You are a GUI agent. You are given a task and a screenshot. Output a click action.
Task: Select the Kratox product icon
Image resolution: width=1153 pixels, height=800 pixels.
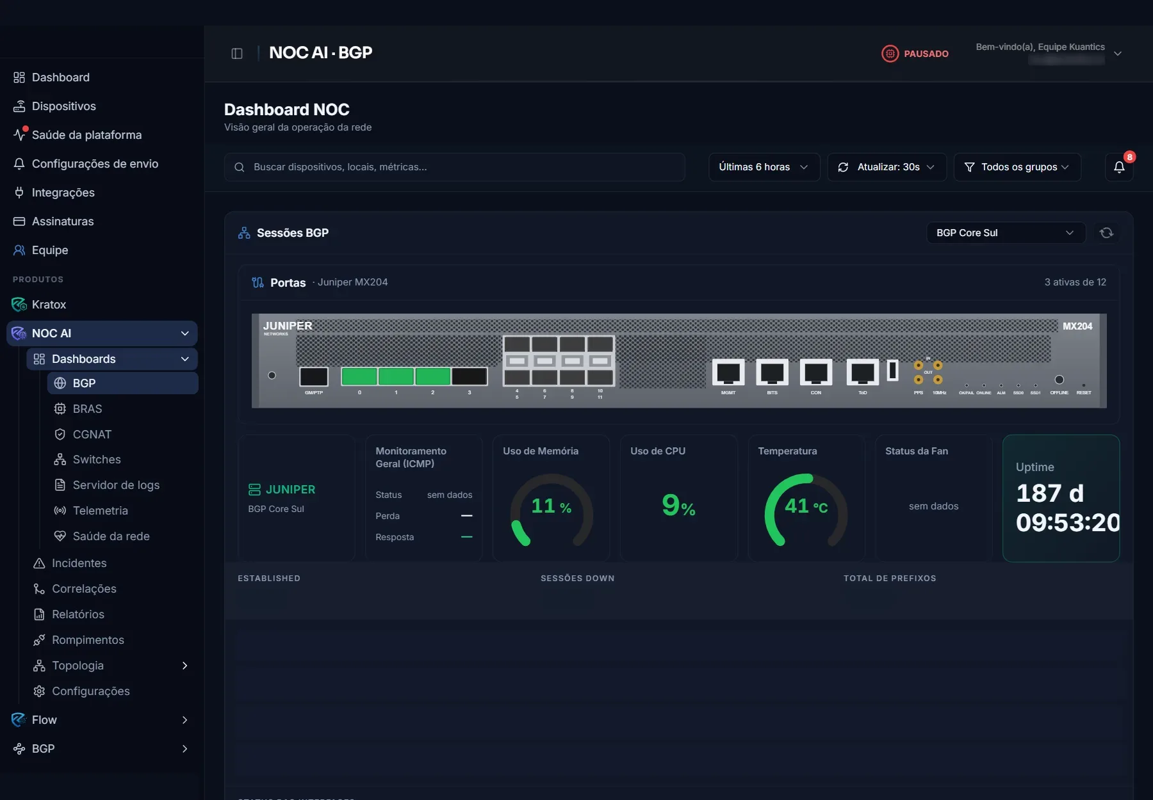[19, 305]
